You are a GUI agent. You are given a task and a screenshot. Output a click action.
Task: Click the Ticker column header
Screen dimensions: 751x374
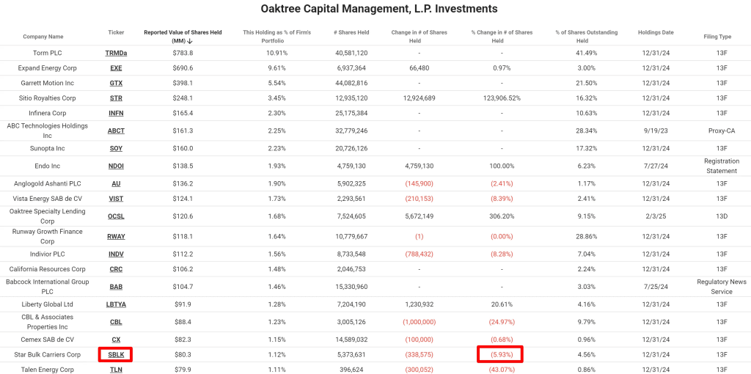tap(116, 32)
